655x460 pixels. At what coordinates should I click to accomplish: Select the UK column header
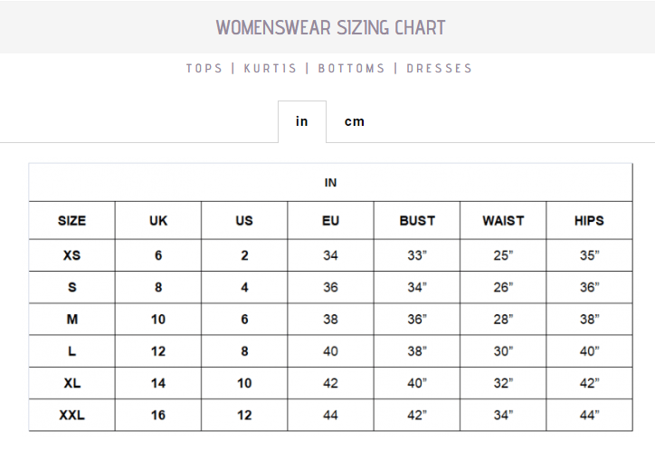tap(158, 220)
